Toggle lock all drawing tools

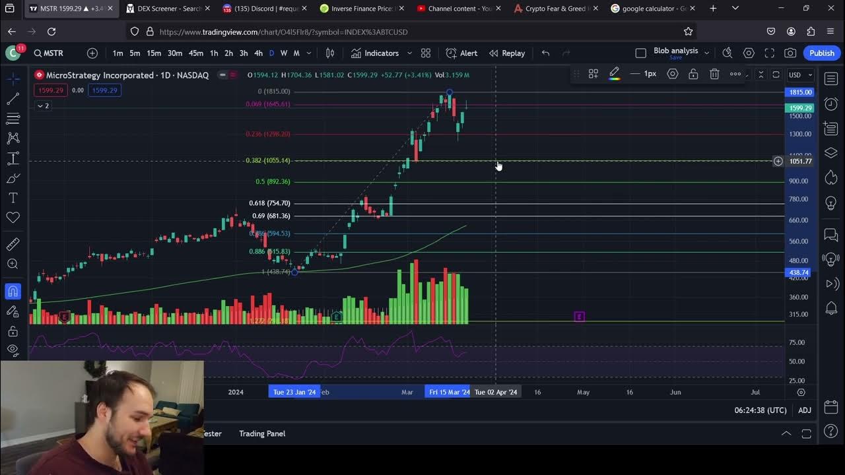pyautogui.click(x=13, y=331)
